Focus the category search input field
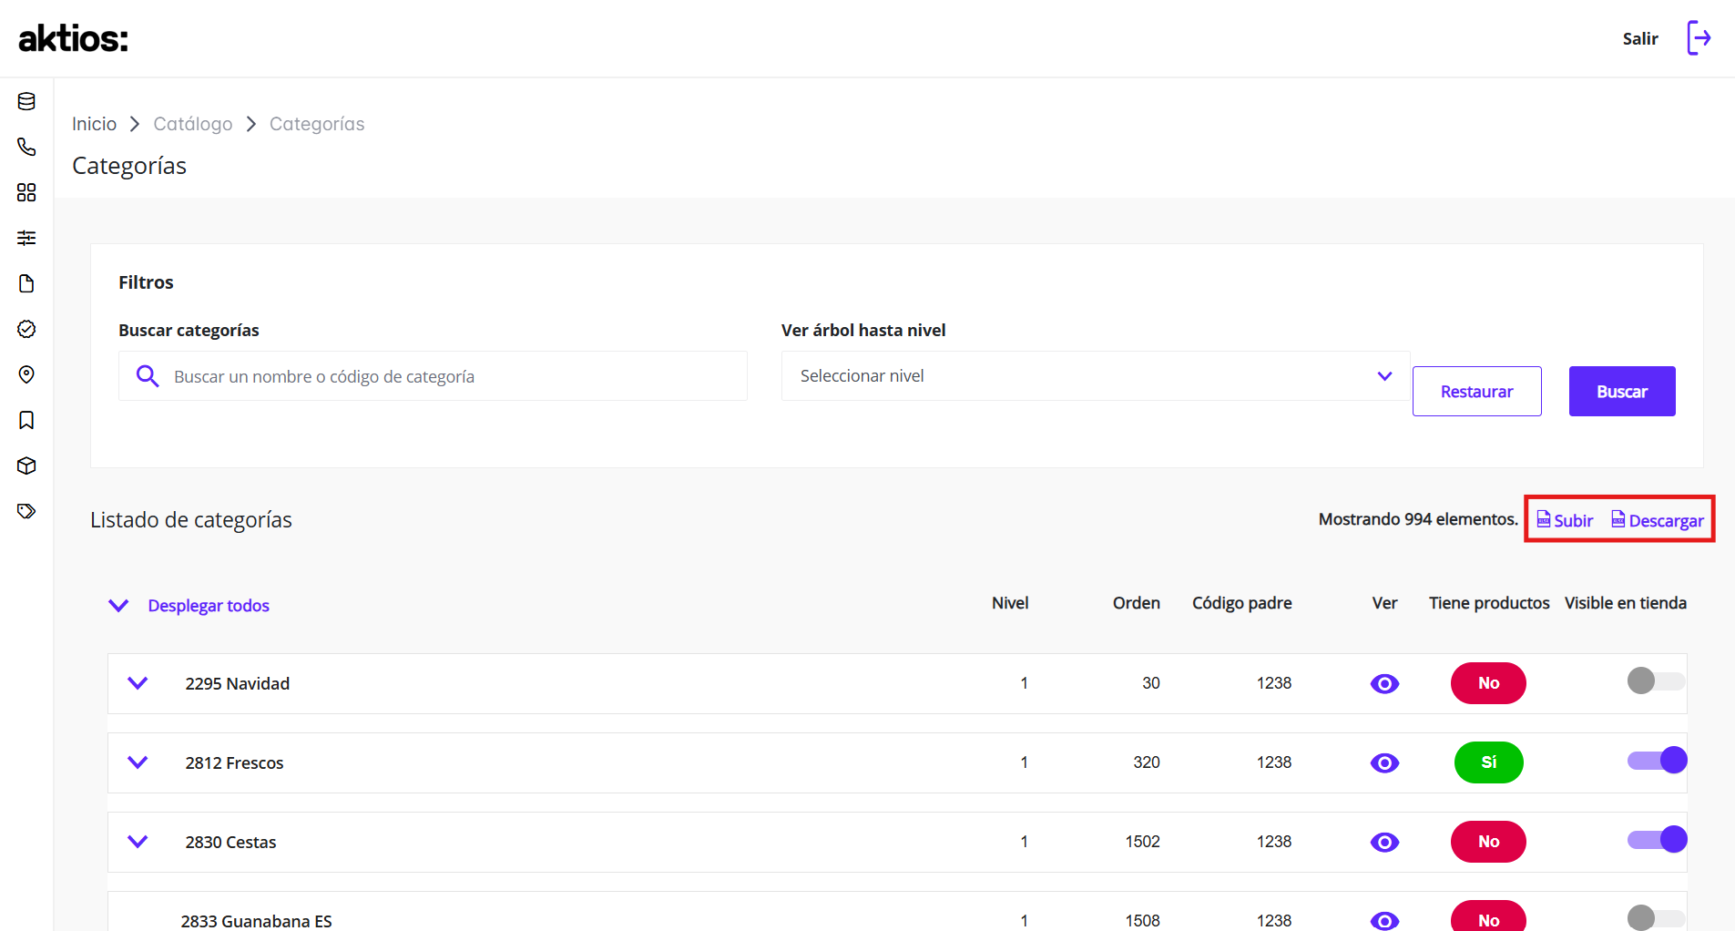The width and height of the screenshot is (1735, 931). click(433, 376)
